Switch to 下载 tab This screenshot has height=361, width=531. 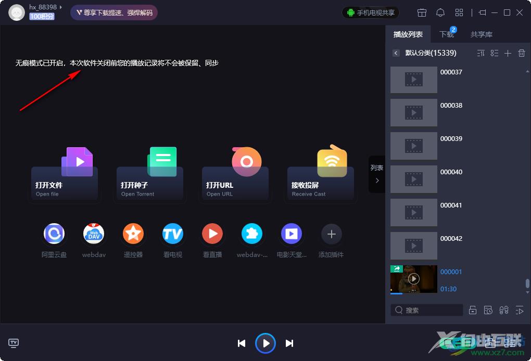tap(446, 34)
